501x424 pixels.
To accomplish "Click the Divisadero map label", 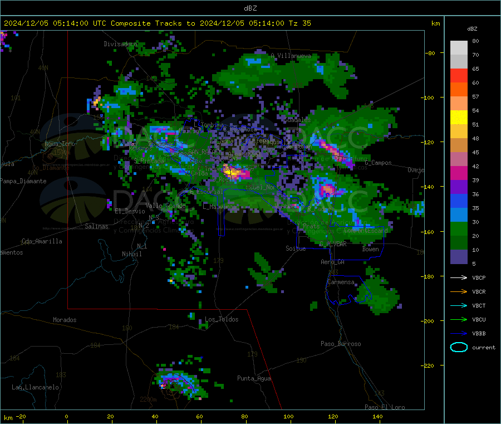I will pos(120,44).
